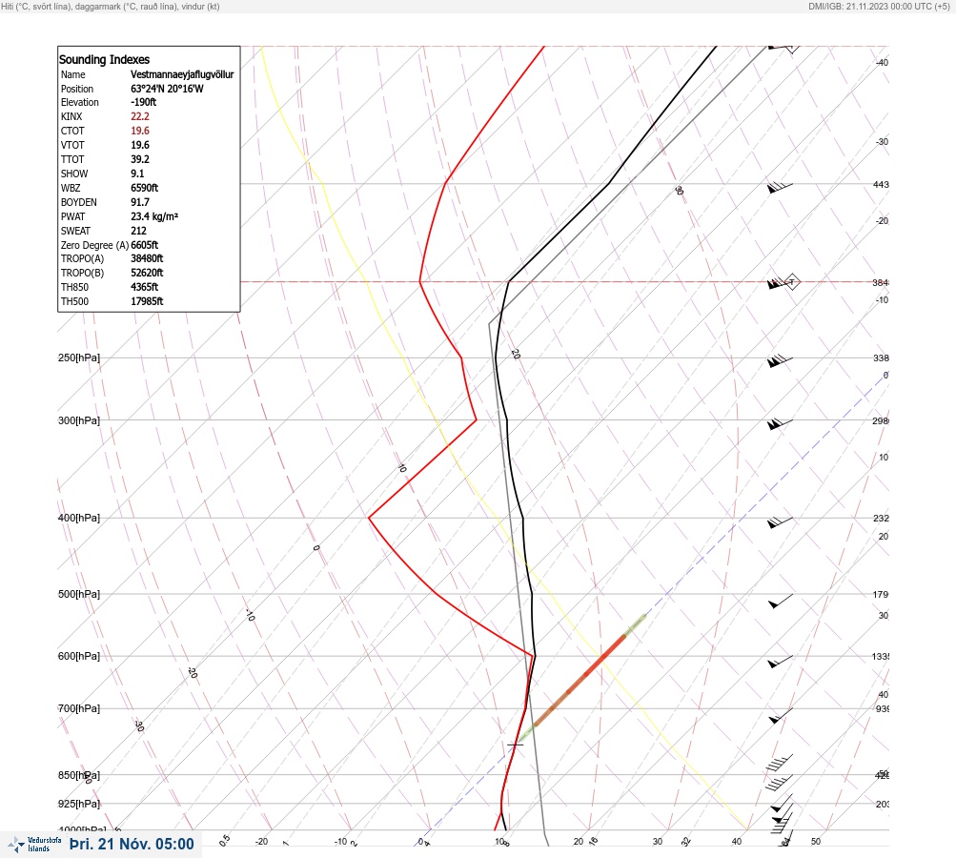
Task: Click the diamond tropopause marker on red dashed line
Action: [791, 282]
